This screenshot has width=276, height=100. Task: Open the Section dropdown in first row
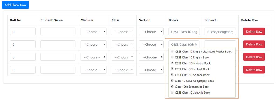click(x=151, y=31)
